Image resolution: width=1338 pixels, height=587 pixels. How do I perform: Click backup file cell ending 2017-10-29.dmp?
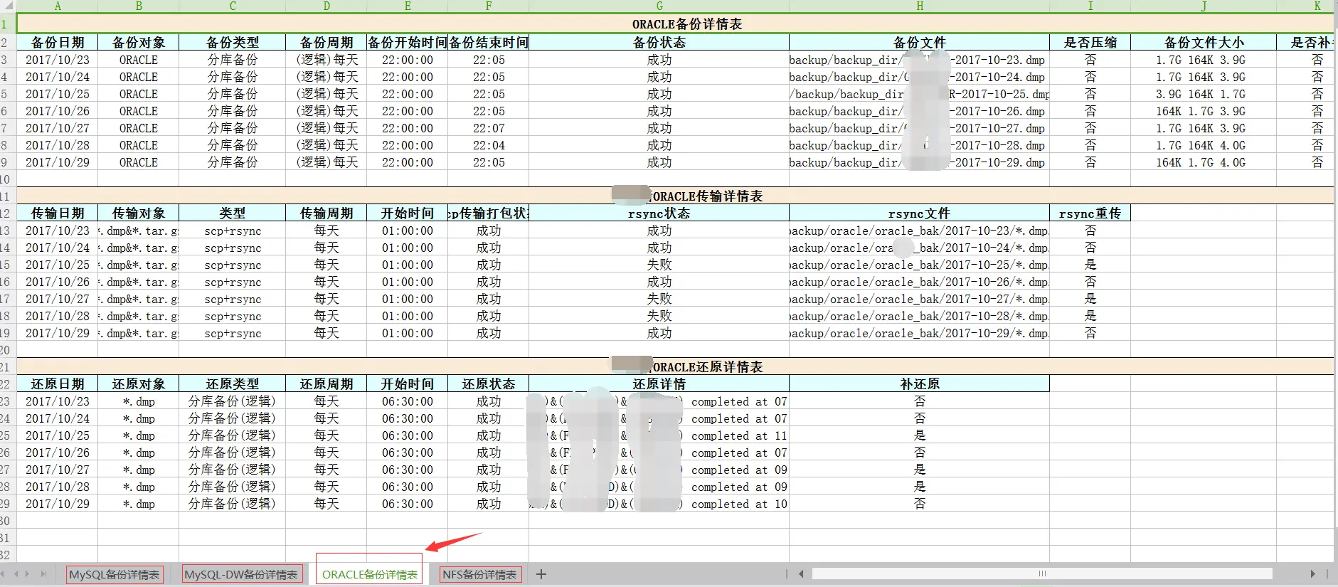[920, 162]
